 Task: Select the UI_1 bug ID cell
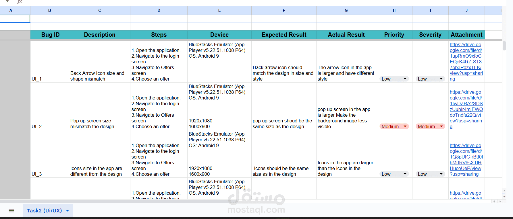50,62
